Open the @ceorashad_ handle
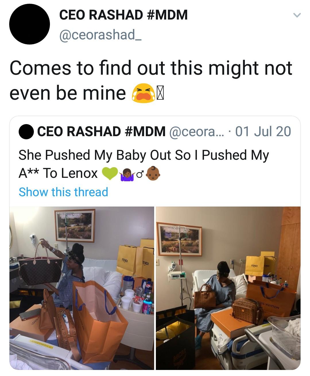This screenshot has height=376, width=310. (100, 35)
